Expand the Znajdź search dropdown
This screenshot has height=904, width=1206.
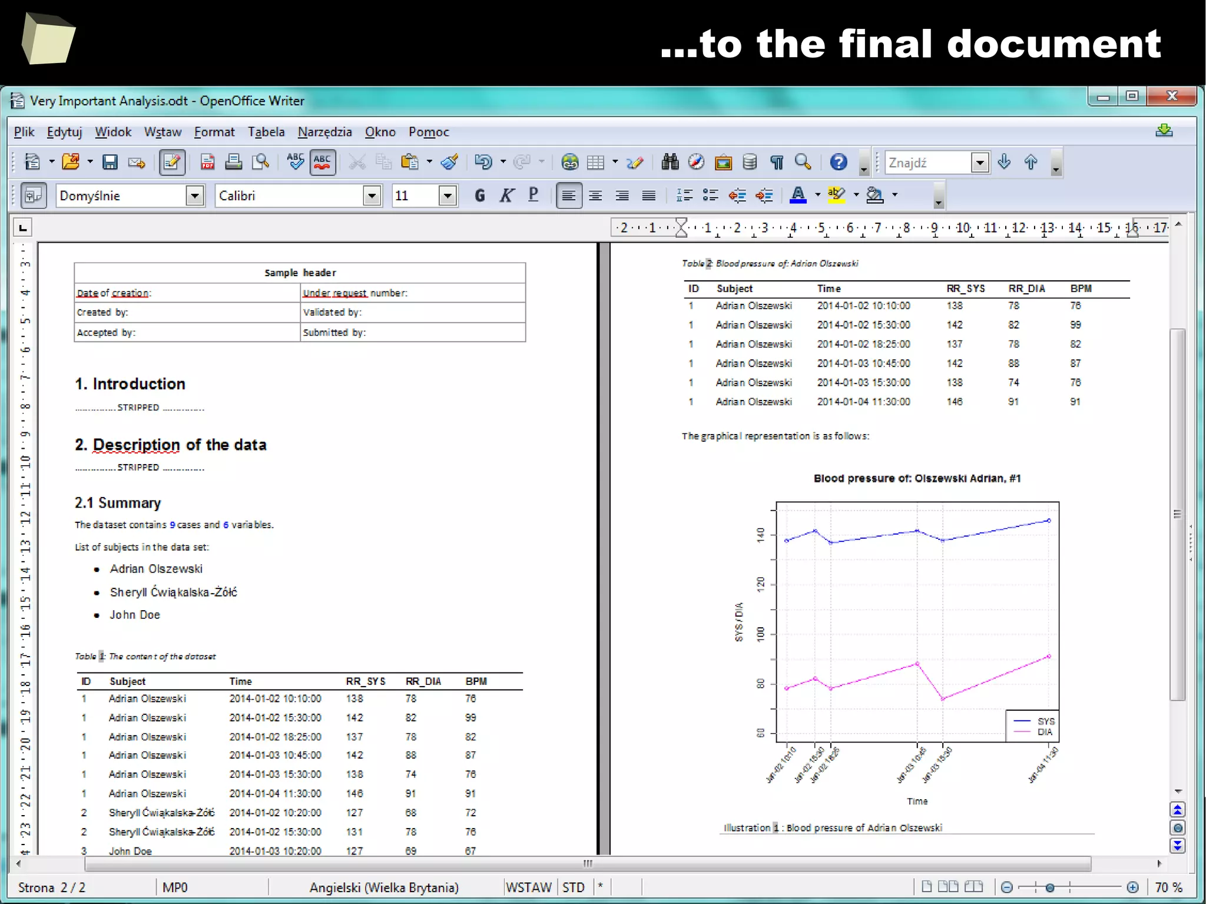[980, 163]
